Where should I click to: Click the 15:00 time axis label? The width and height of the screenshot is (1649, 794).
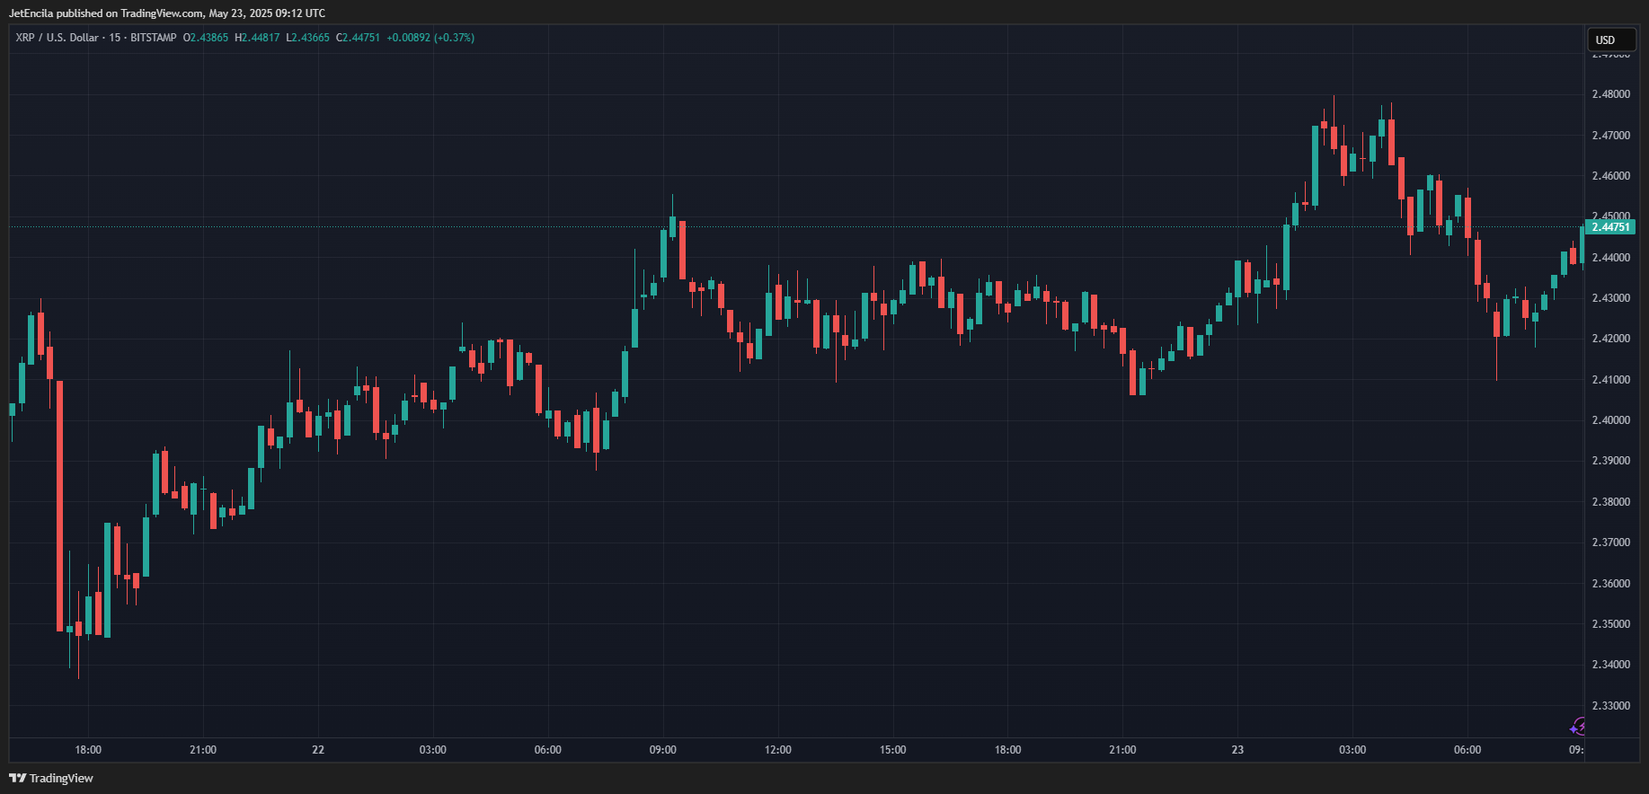click(x=893, y=750)
